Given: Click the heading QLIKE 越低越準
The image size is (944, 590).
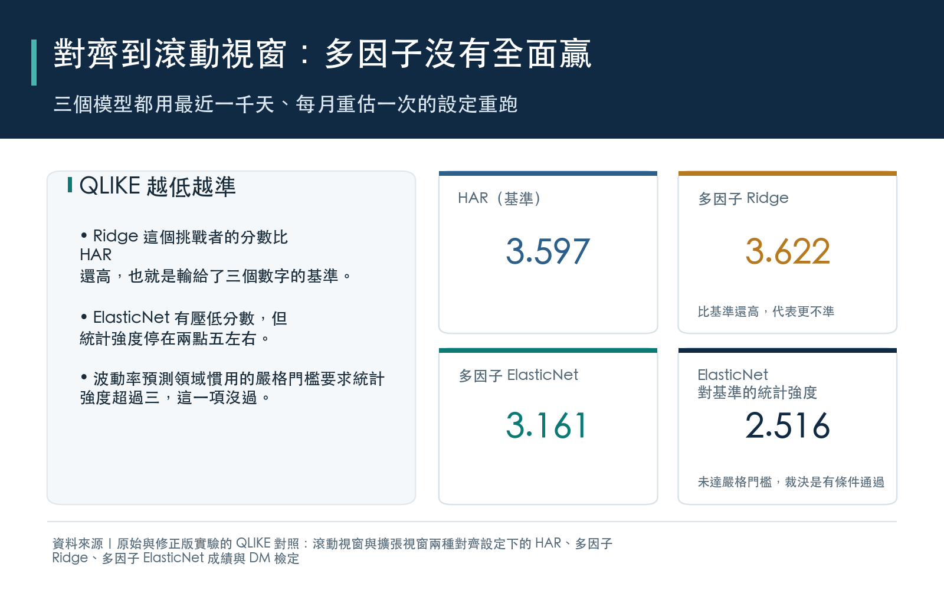Looking at the screenshot, I should point(158,186).
